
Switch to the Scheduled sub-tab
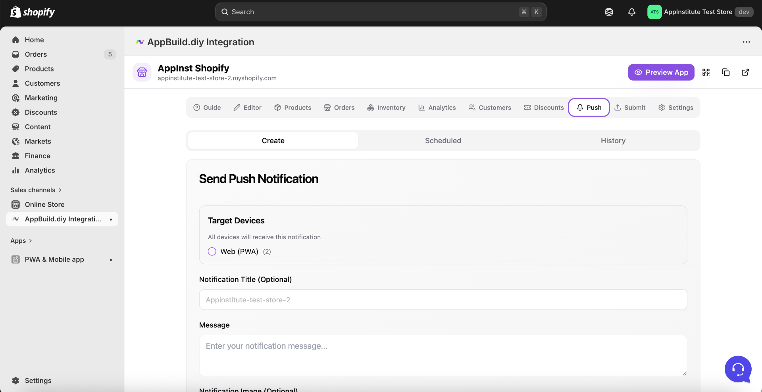coord(443,140)
